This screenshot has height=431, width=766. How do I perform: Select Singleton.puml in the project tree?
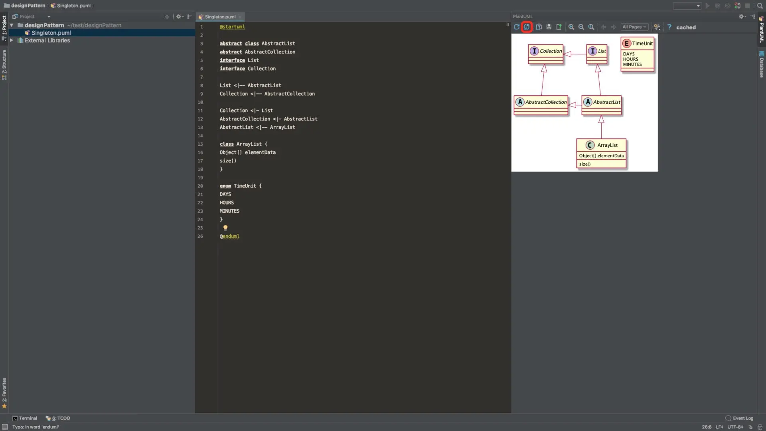(51, 33)
